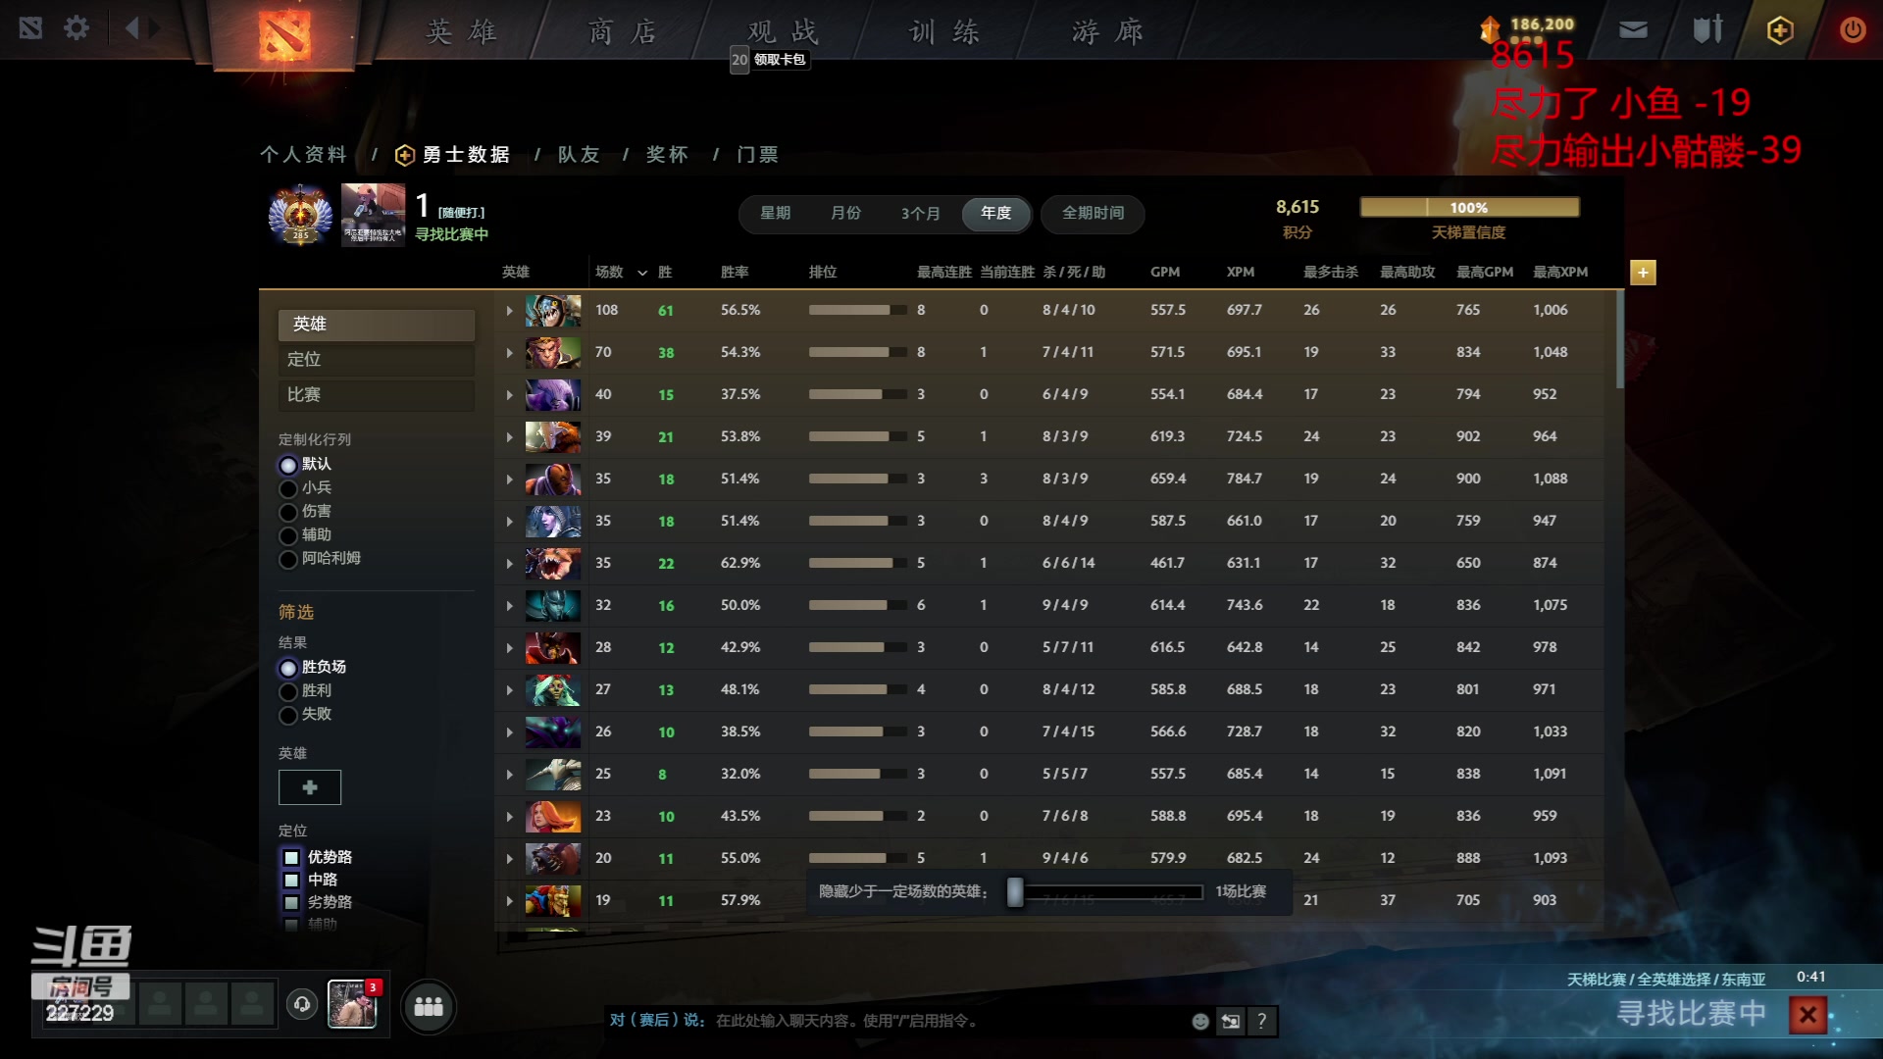Select the 全期时间 range button
Viewport: 1883px width, 1059px height.
(1093, 214)
